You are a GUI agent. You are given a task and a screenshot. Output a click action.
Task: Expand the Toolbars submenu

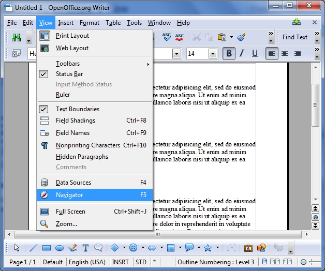point(95,64)
